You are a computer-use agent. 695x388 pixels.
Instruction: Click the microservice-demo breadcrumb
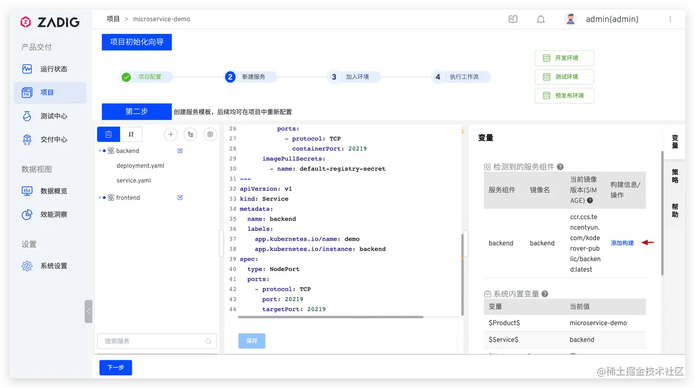(162, 18)
